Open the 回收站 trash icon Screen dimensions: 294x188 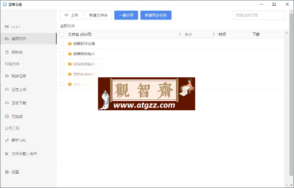click(x=7, y=52)
